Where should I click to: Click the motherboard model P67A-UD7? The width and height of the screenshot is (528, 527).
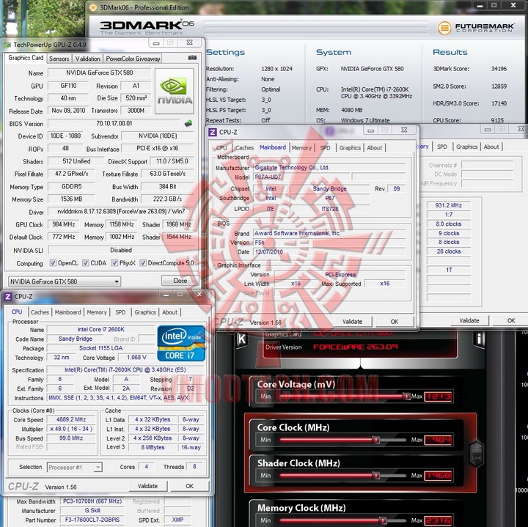[301, 177]
